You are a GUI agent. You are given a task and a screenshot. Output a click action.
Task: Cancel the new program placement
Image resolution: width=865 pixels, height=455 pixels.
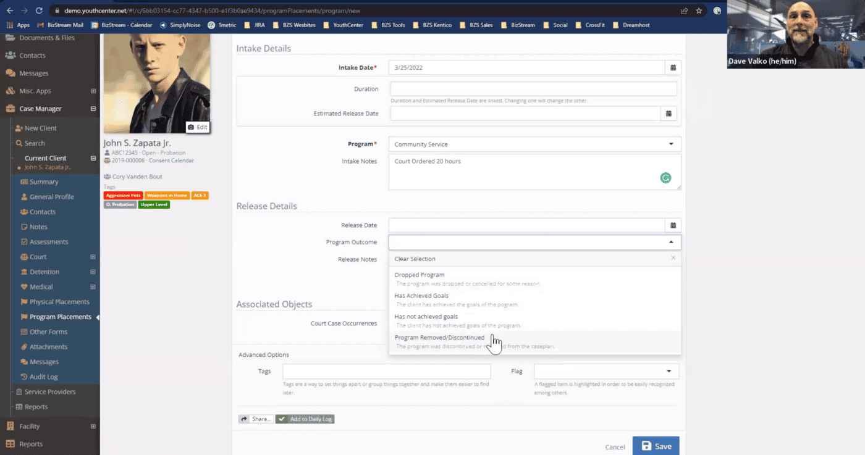(615, 447)
